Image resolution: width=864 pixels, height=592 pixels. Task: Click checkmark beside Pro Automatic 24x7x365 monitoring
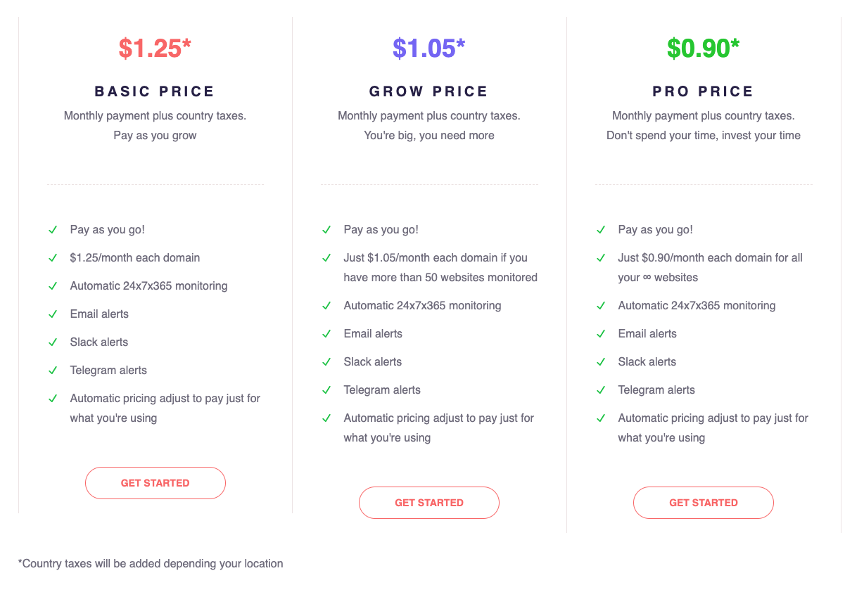point(601,306)
